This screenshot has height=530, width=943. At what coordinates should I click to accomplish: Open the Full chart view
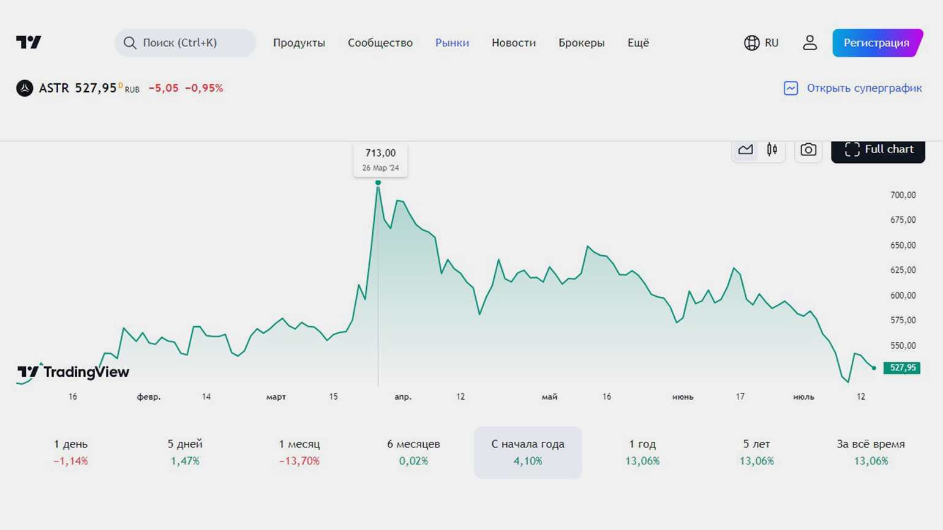878,150
